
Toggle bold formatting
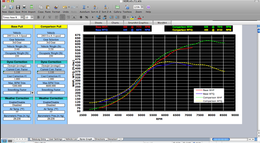point(38,17)
